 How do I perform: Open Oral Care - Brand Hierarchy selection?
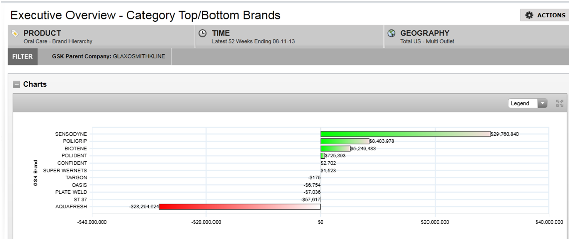point(58,41)
